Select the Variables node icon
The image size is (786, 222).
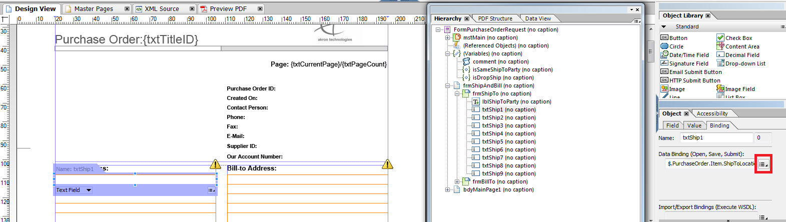tap(457, 53)
